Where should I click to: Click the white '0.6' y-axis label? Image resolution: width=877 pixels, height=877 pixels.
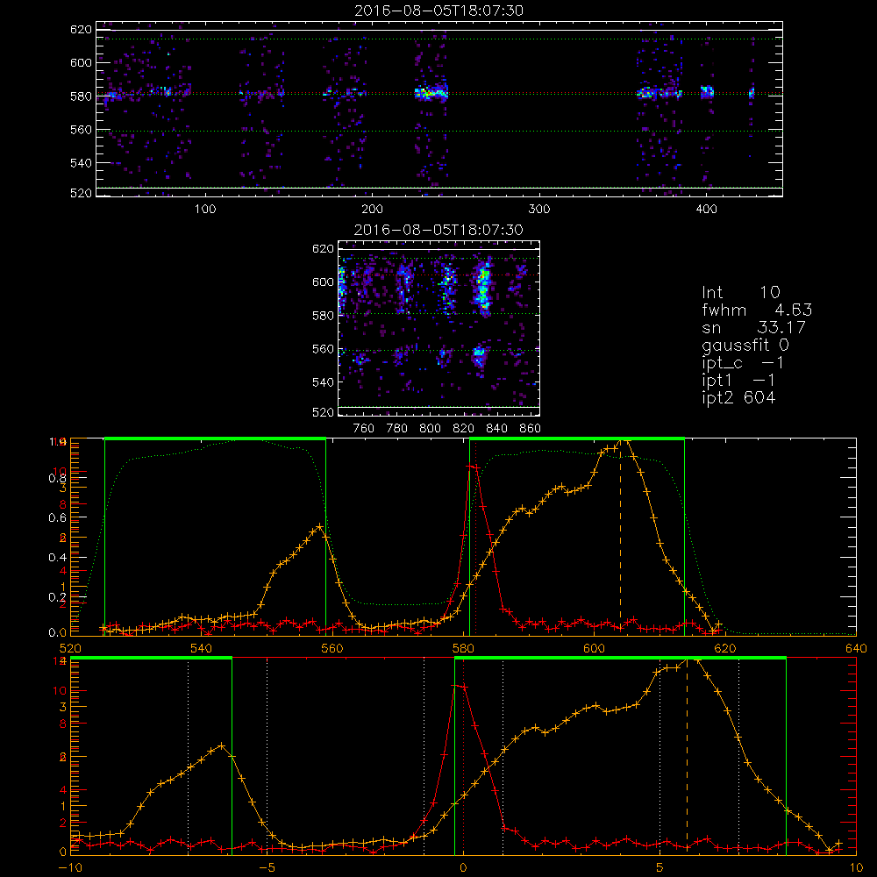tap(57, 517)
